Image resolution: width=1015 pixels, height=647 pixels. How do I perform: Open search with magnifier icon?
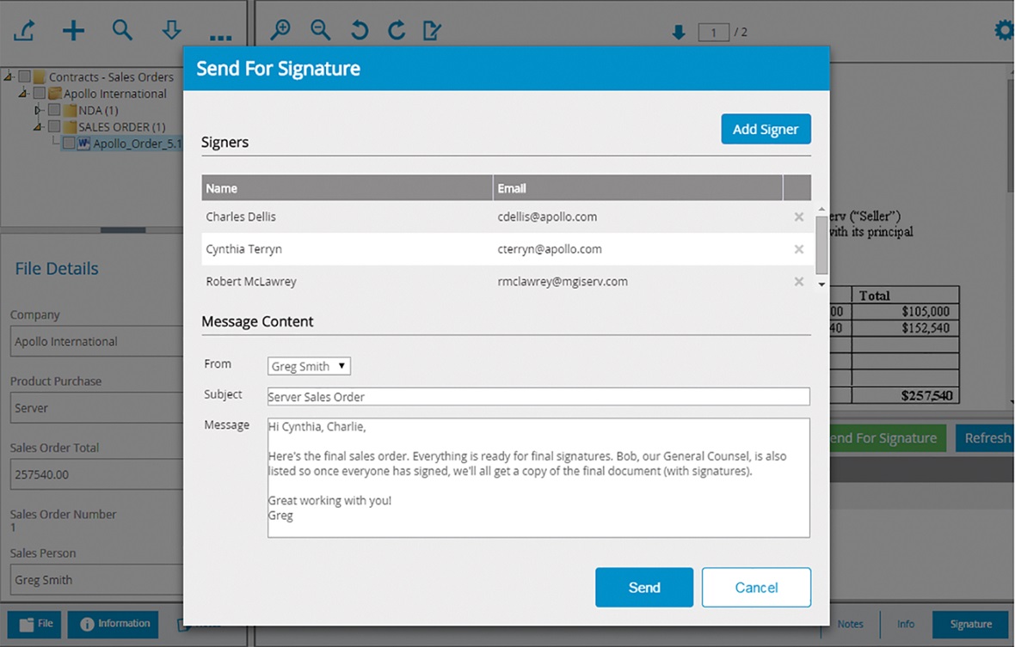122,30
